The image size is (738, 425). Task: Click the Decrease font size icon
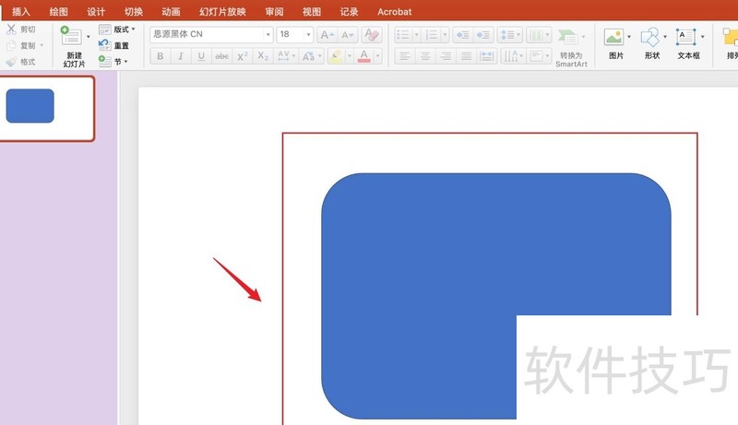[x=348, y=35]
